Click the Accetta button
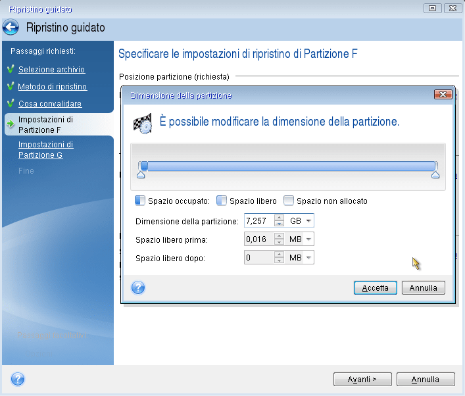Screen dimensions: 465x396 coord(375,288)
